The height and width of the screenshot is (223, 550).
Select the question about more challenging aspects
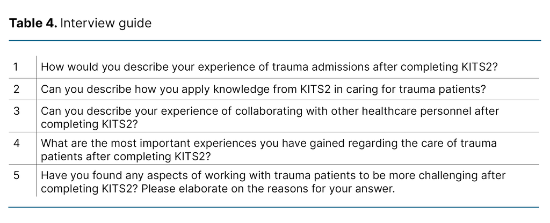pyautogui.click(x=273, y=182)
